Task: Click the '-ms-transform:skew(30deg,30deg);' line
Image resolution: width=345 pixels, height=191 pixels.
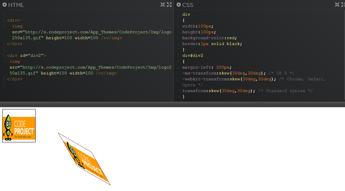Action: [x=224, y=73]
